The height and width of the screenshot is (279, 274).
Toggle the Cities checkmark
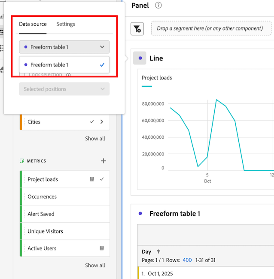click(92, 122)
